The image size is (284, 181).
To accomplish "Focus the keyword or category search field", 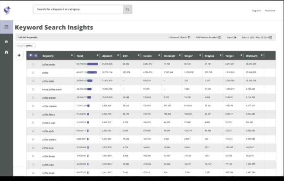I will point(78,9).
